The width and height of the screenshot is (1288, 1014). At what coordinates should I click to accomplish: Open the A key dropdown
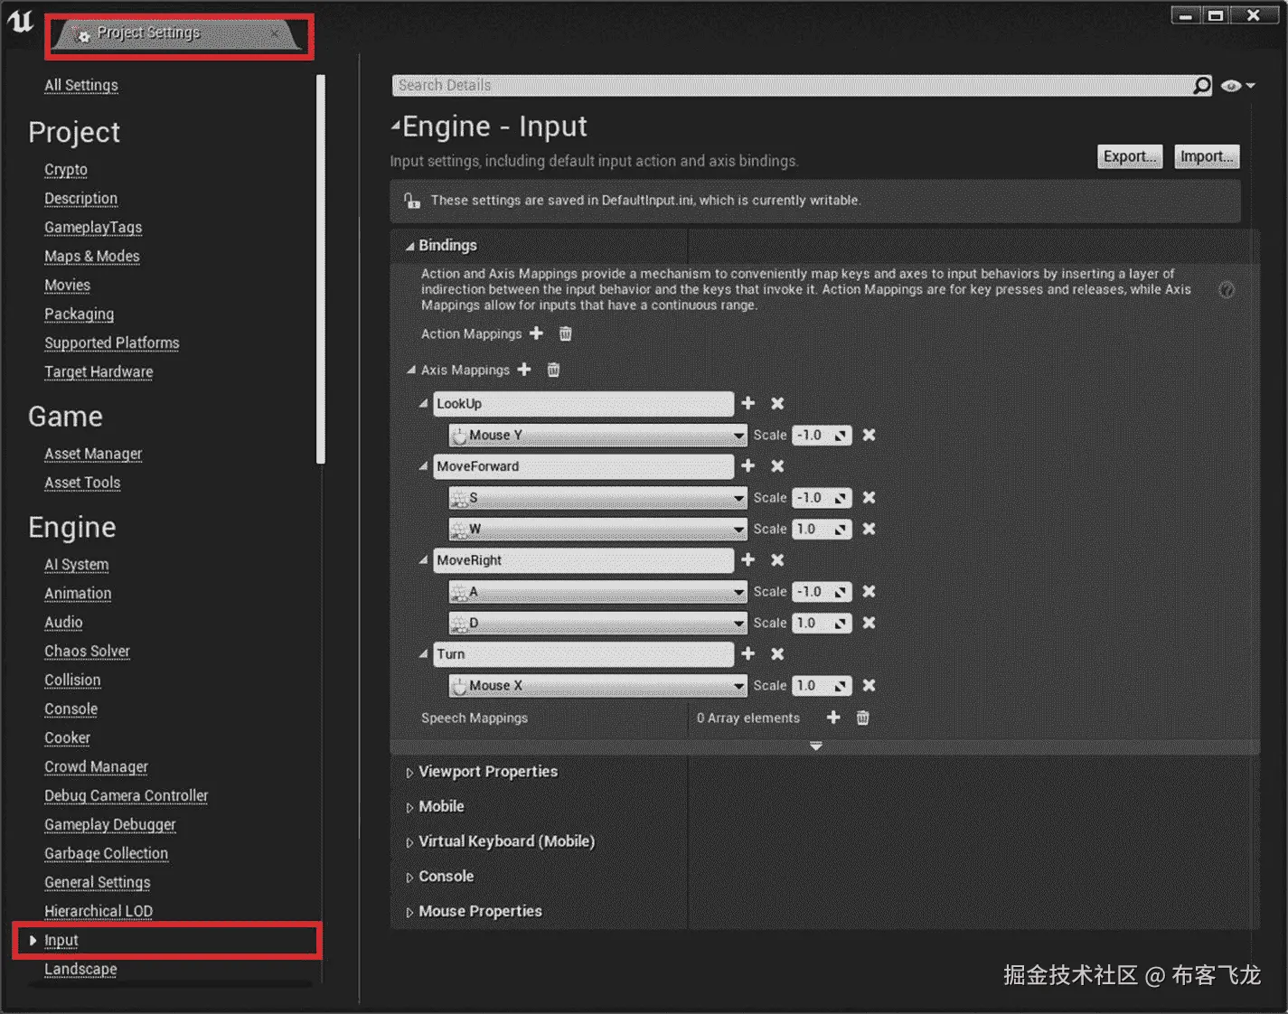tap(598, 591)
